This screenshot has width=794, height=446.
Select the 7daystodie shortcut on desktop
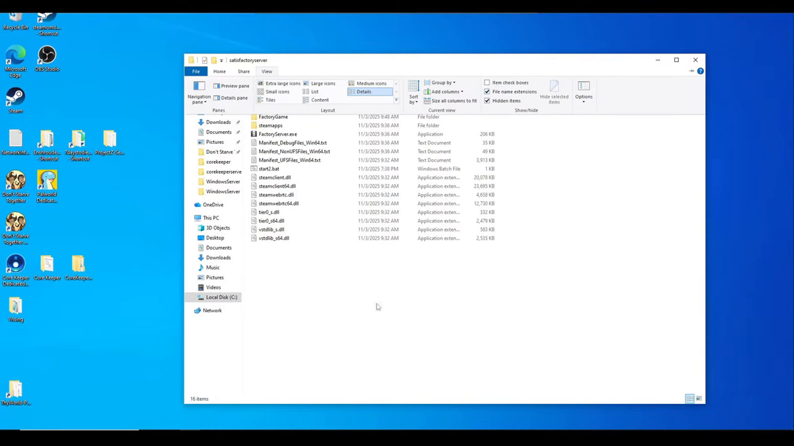pyautogui.click(x=78, y=145)
